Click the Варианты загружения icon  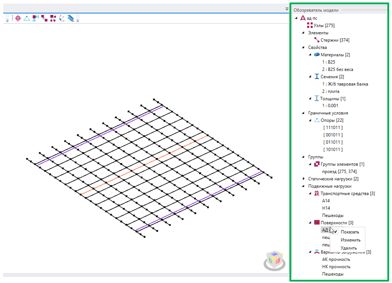click(317, 252)
